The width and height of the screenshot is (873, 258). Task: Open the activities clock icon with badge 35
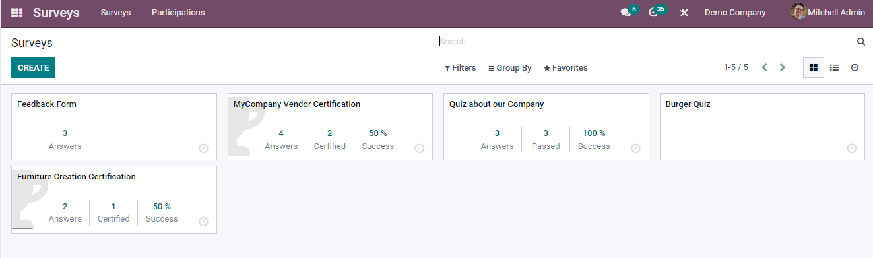pos(654,13)
